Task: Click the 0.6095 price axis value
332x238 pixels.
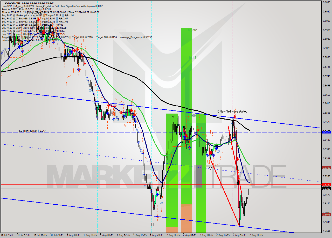Action: [326, 2]
